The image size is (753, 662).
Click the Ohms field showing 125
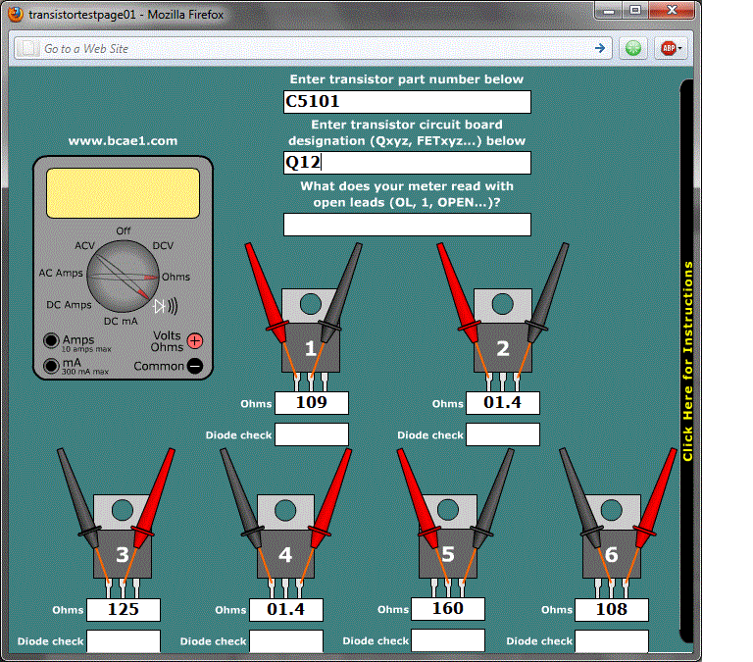pos(124,610)
